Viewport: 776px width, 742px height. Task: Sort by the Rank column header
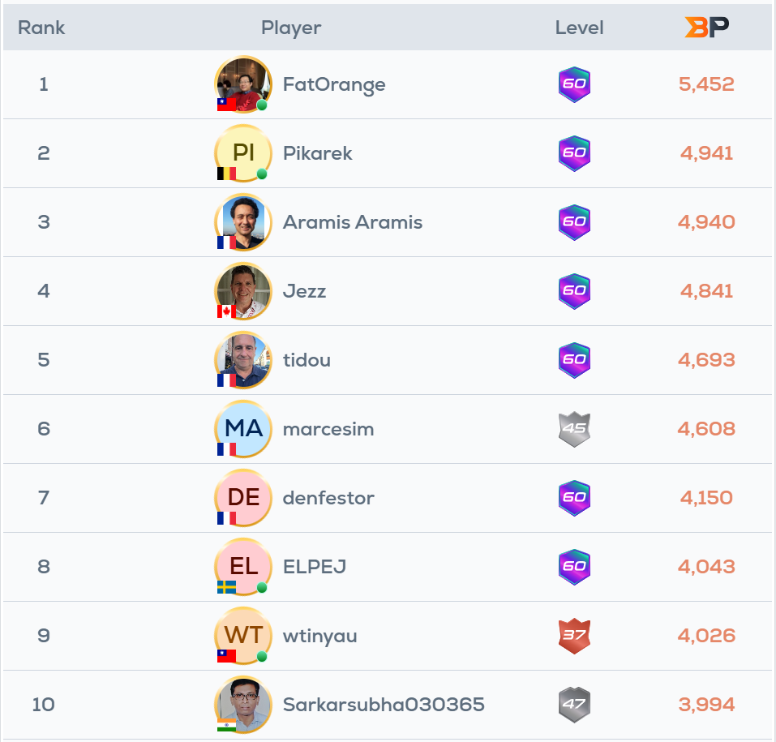41,27
